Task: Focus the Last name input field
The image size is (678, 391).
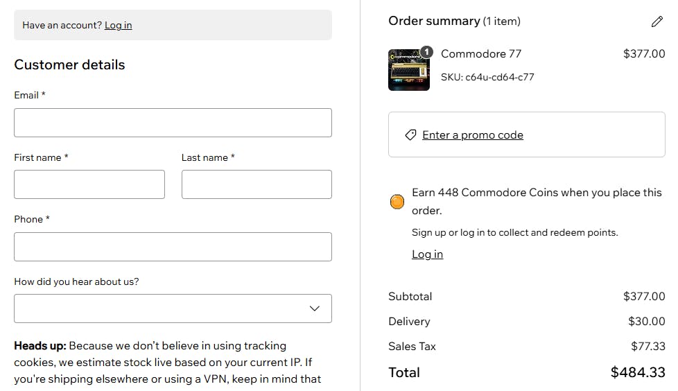Action: (x=257, y=184)
